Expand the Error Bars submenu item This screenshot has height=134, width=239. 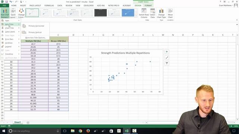point(10,39)
